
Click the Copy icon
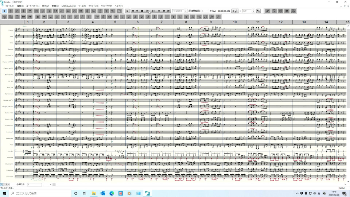[11, 17]
